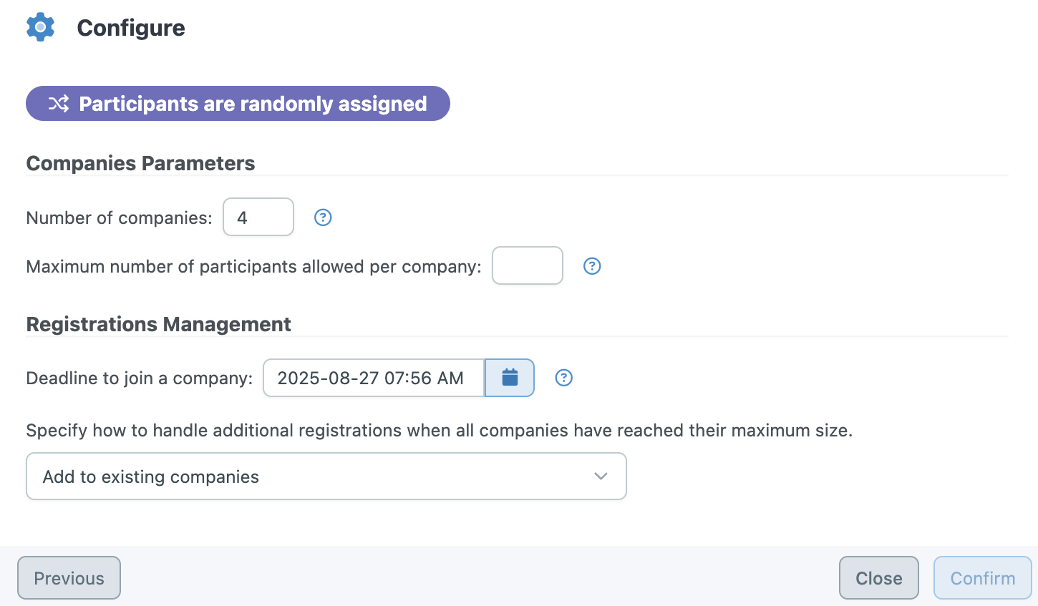The width and height of the screenshot is (1038, 606).
Task: Click the Deadline to join a company label
Action: point(140,378)
